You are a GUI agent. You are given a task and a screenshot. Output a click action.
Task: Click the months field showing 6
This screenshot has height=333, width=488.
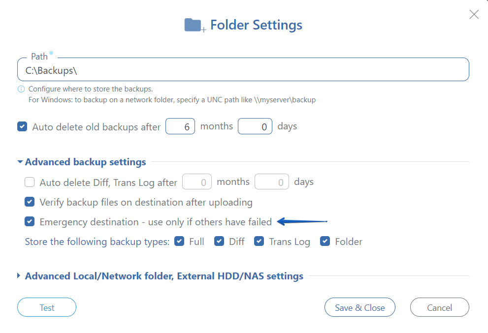(180, 126)
